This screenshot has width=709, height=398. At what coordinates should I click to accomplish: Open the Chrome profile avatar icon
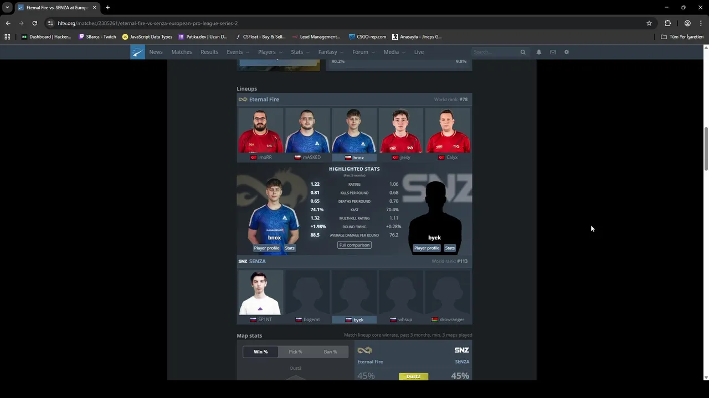pyautogui.click(x=687, y=23)
